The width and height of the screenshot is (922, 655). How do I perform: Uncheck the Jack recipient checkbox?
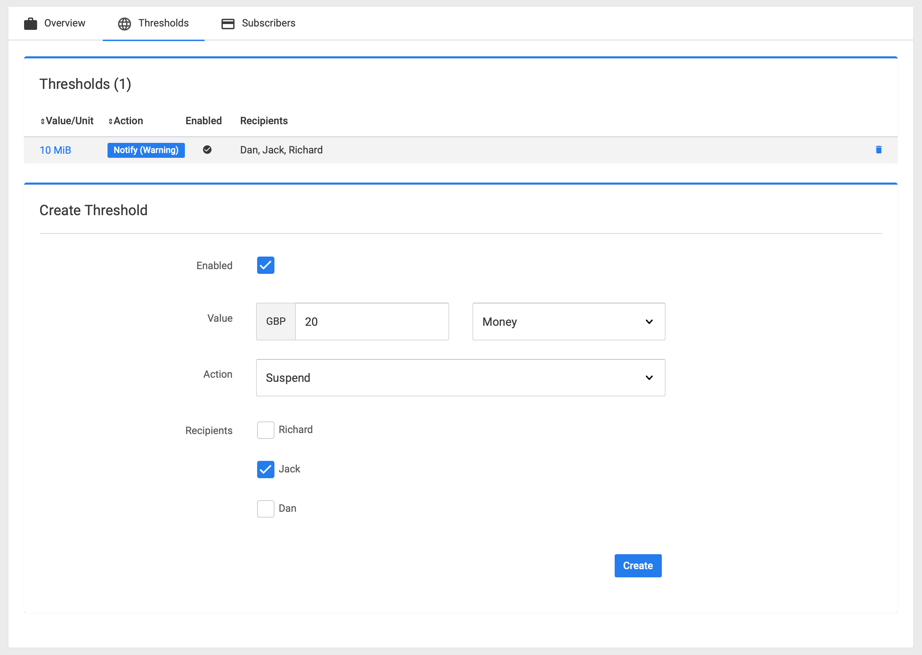tap(266, 469)
